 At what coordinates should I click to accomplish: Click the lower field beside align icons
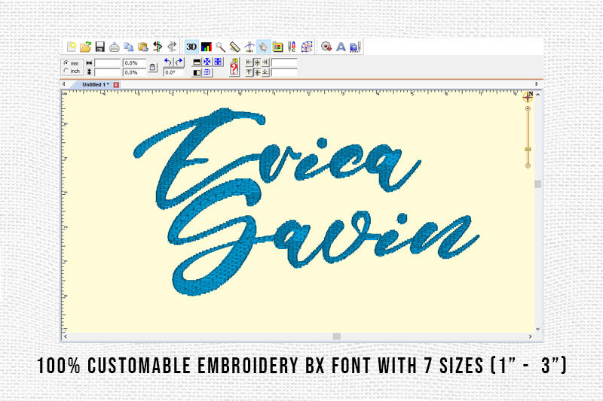284,72
